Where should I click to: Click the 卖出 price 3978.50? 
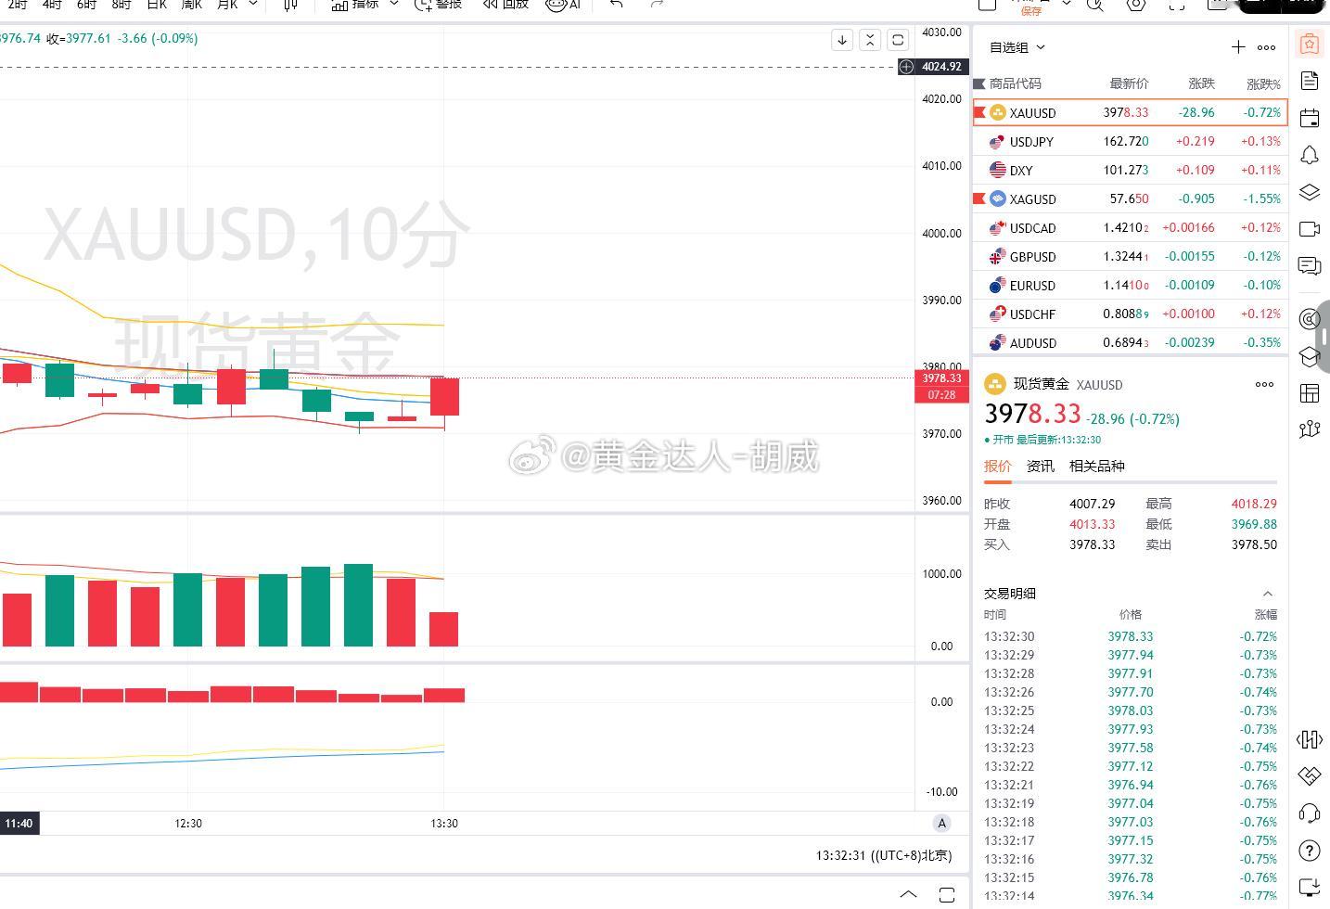pyautogui.click(x=1254, y=544)
